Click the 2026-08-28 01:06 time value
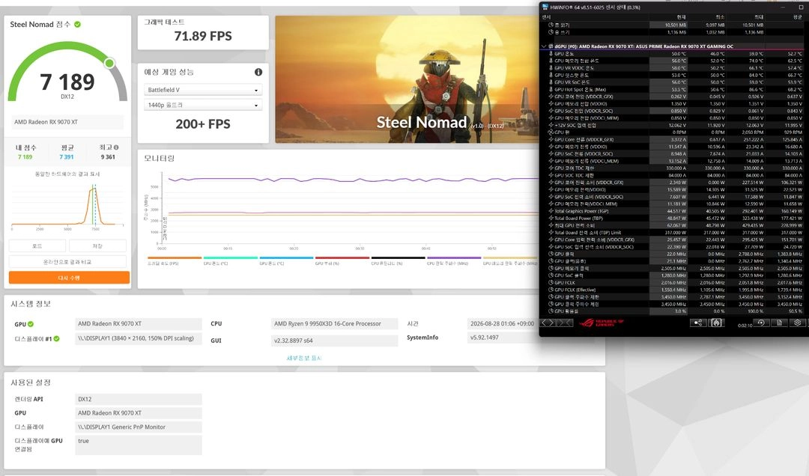 [502, 324]
